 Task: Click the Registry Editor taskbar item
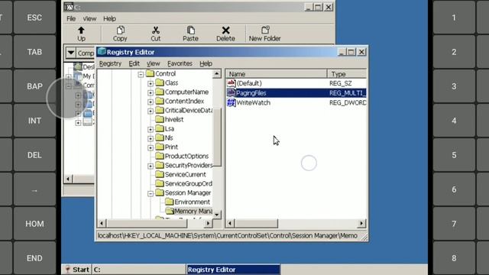point(233,270)
